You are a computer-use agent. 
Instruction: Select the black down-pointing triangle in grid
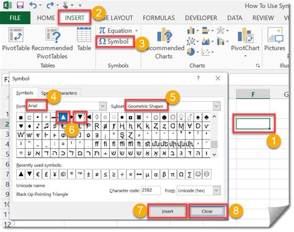pyautogui.click(x=80, y=117)
